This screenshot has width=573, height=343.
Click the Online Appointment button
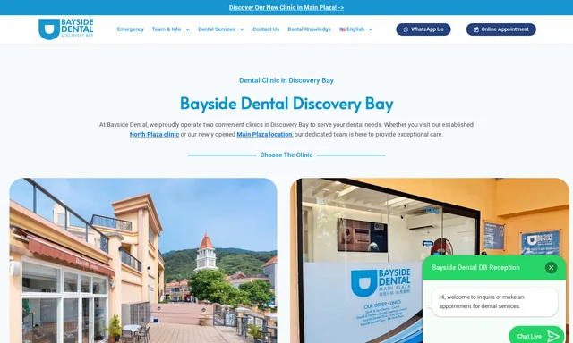click(501, 29)
